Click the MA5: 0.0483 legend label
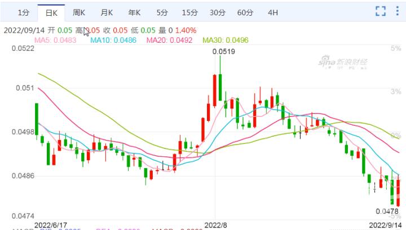 pos(55,40)
